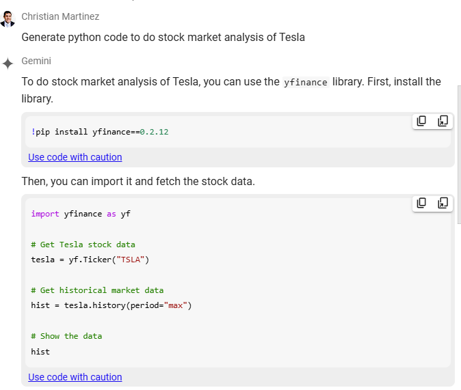
Task: Click the Christian Martinez user name
Action: click(60, 16)
